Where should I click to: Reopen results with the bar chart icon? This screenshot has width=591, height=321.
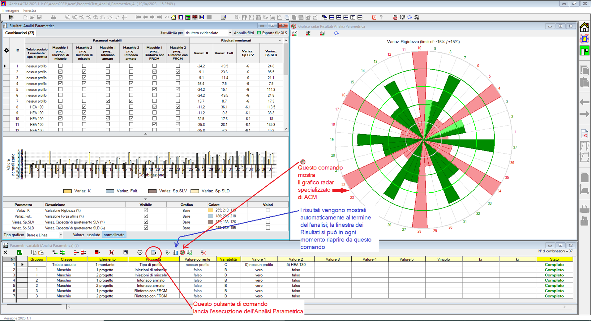[x=175, y=252]
